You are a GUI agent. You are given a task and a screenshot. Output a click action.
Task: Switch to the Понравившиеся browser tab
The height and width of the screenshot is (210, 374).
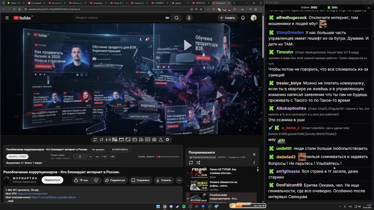pos(98,3)
